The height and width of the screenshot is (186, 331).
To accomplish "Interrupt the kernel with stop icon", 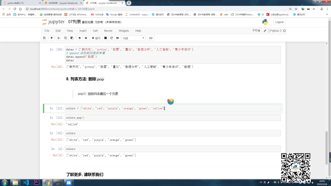I will [x=106, y=38].
